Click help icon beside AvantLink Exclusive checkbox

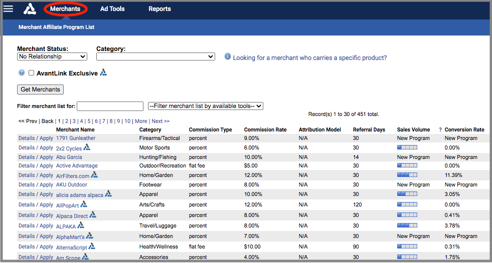22,72
